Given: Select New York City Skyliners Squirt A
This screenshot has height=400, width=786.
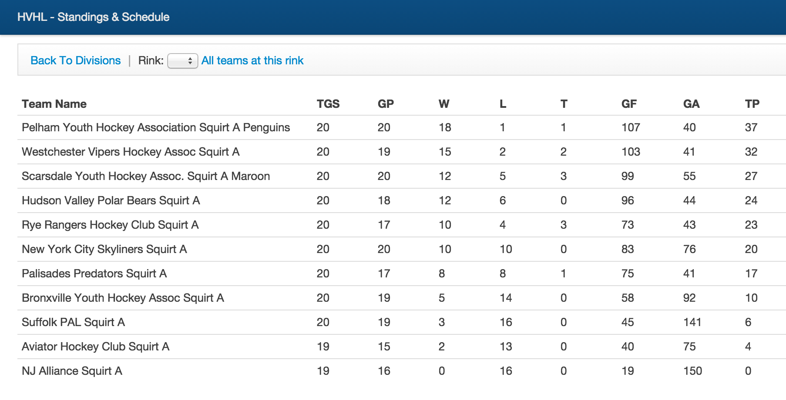Looking at the screenshot, I should click(x=104, y=249).
